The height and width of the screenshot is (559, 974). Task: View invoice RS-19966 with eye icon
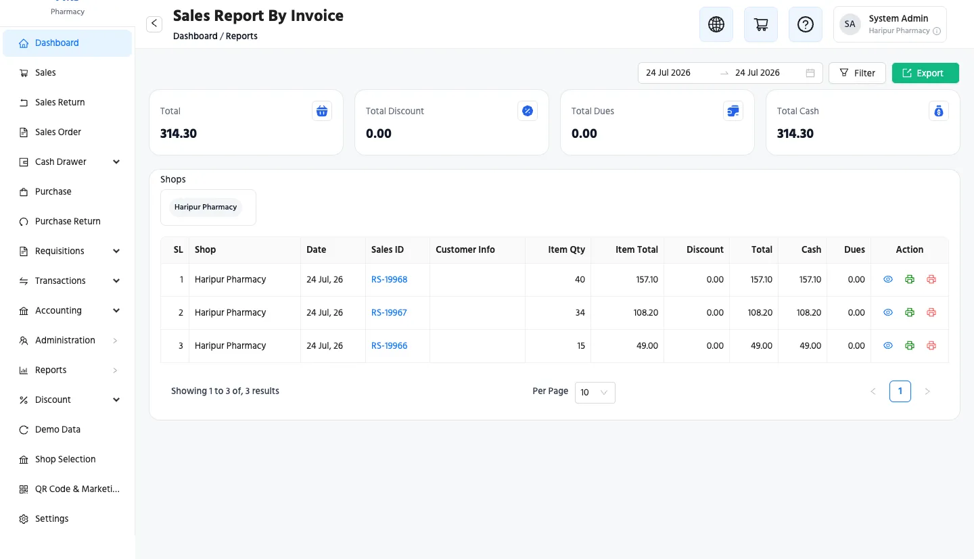[889, 345]
